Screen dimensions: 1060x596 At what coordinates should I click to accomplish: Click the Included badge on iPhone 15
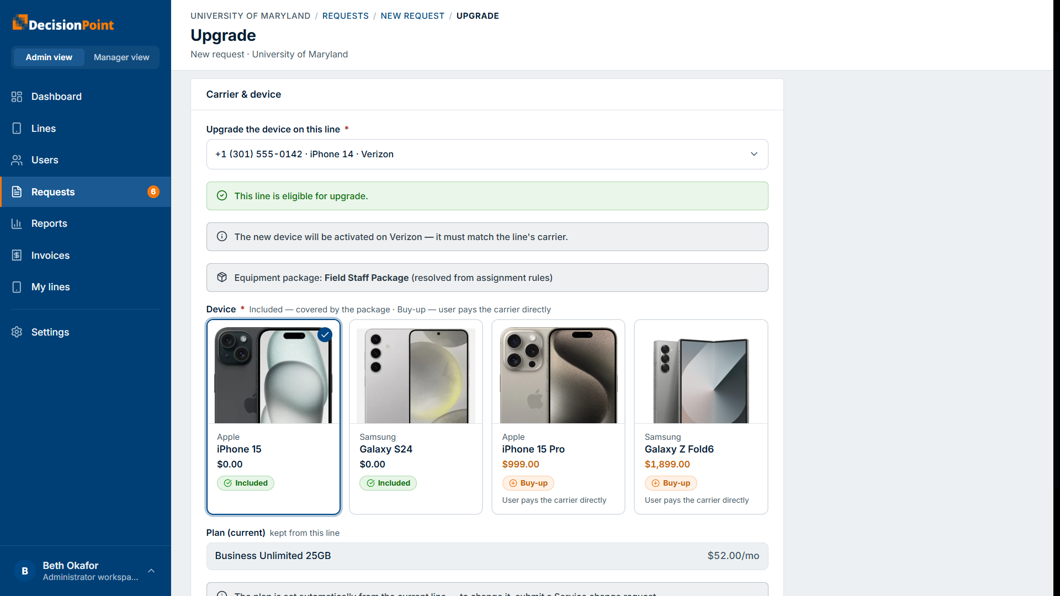(246, 483)
